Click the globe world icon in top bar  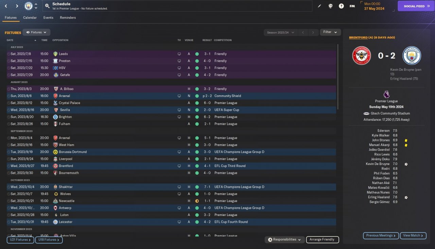pos(330,6)
